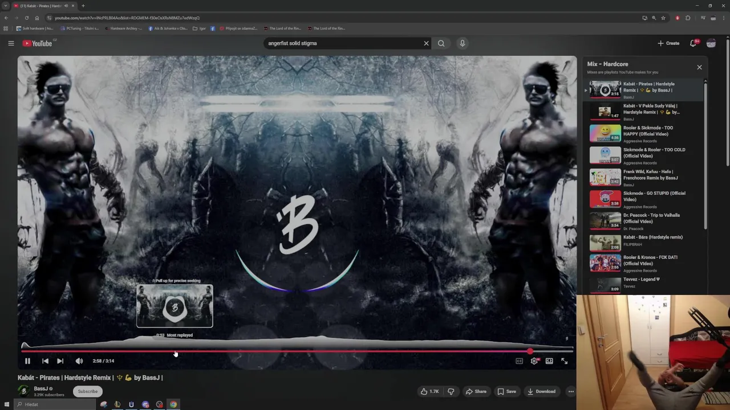Switch to Chrome on the taskbar
Viewport: 730px width, 410px height.
tap(173, 404)
